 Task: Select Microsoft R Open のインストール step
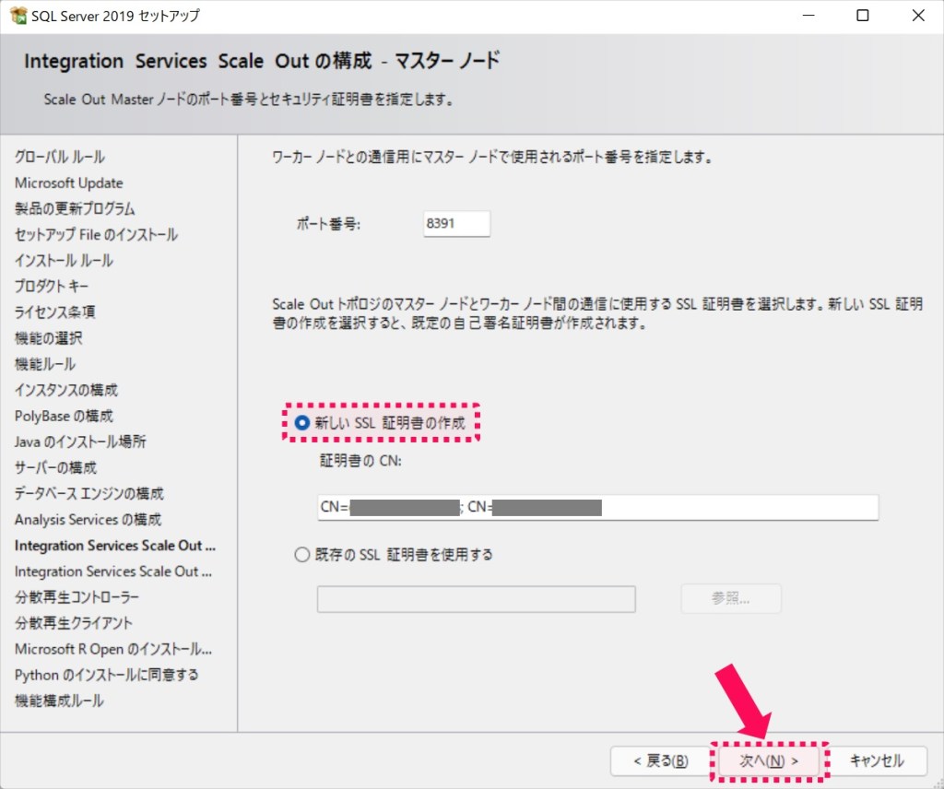[x=113, y=649]
